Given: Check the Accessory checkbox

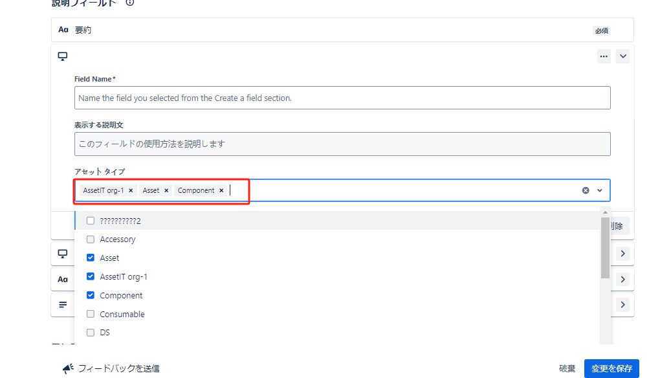Looking at the screenshot, I should (x=91, y=239).
